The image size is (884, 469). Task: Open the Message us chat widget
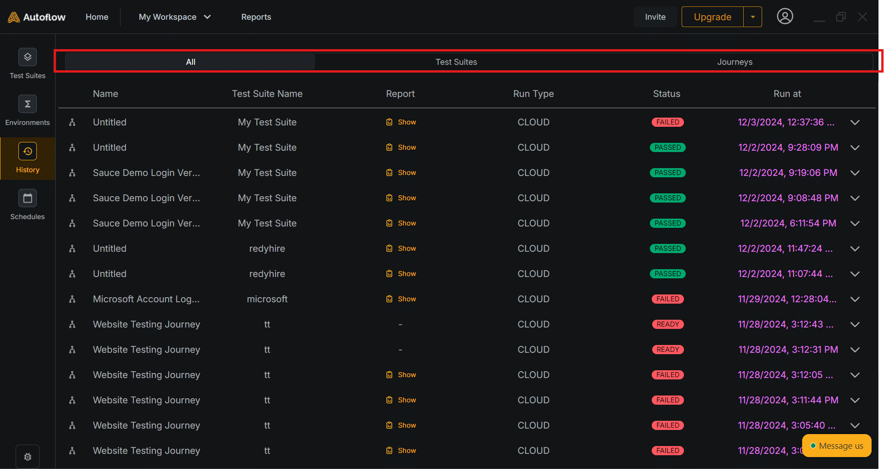(x=836, y=446)
